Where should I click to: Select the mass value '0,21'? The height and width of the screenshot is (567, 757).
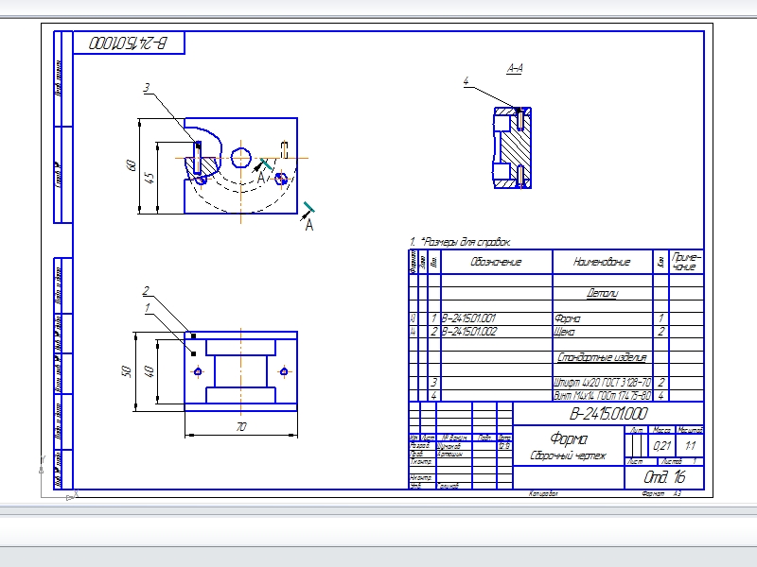[661, 446]
